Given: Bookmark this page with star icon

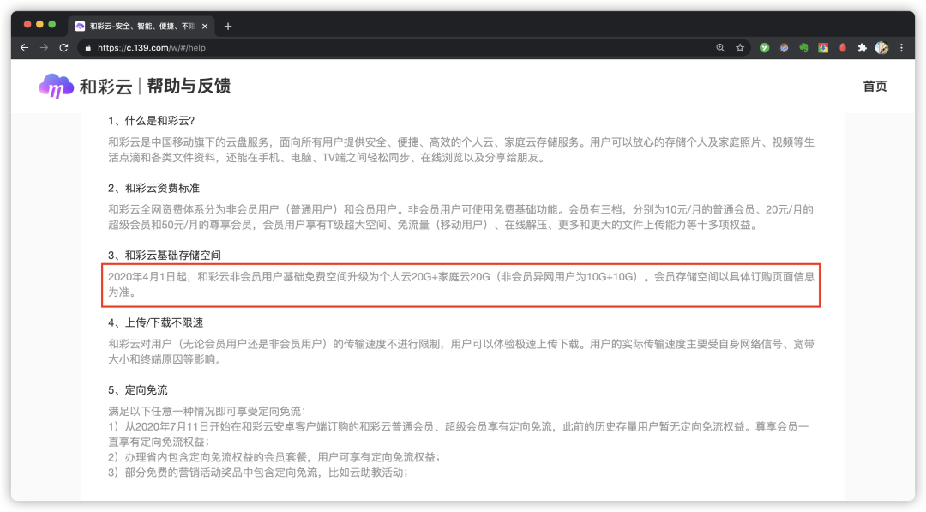Looking at the screenshot, I should pyautogui.click(x=740, y=48).
